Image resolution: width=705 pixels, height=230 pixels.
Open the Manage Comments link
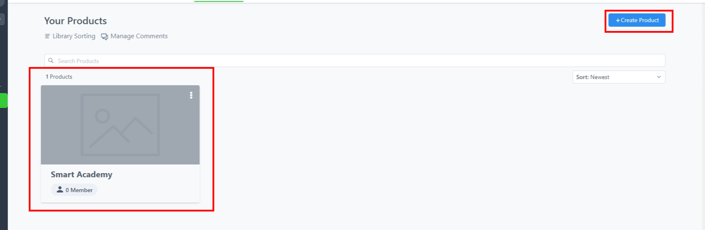[x=134, y=36]
